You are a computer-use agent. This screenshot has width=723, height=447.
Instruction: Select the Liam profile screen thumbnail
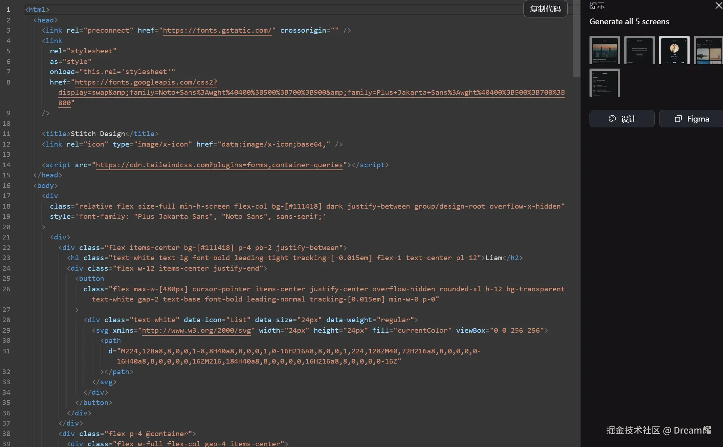point(674,50)
